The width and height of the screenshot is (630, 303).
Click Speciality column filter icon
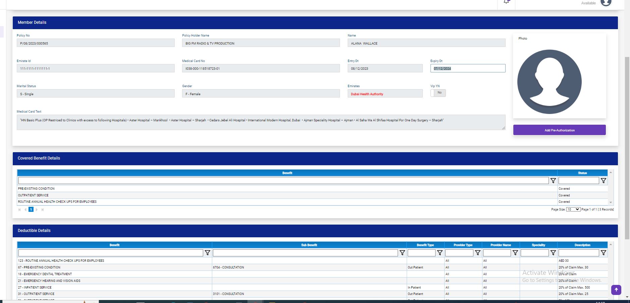pos(553,253)
